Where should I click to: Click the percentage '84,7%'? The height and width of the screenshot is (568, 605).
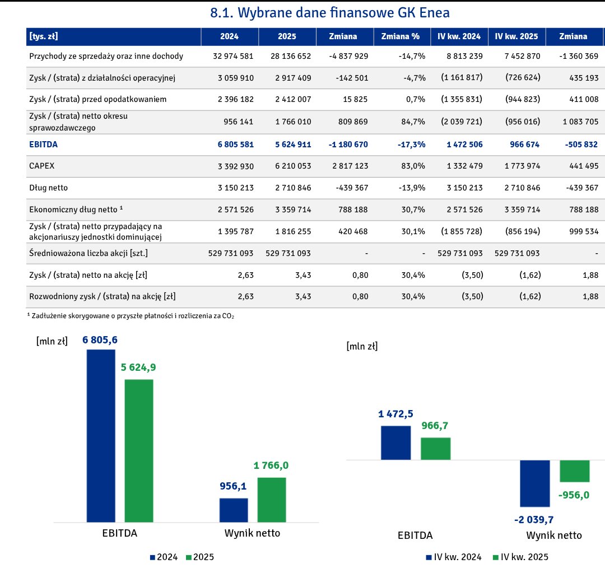[x=413, y=122]
